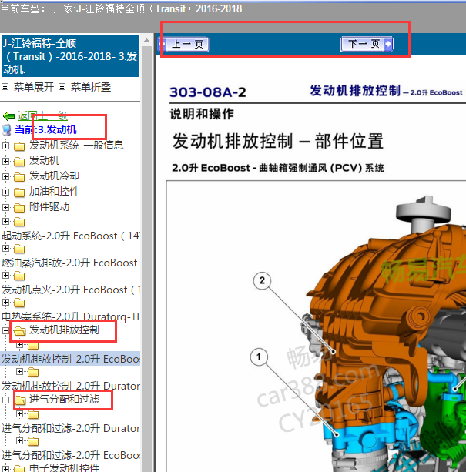Click open folder icon of 进气分配和过滤

(20, 400)
